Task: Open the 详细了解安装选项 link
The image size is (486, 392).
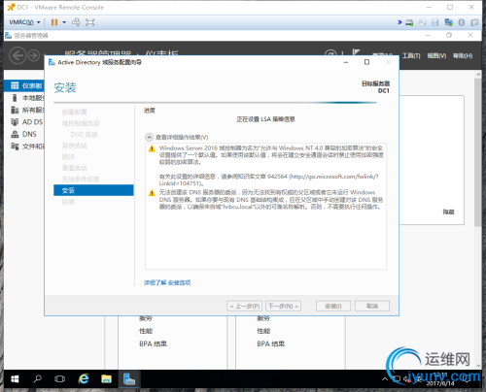Action: click(167, 282)
